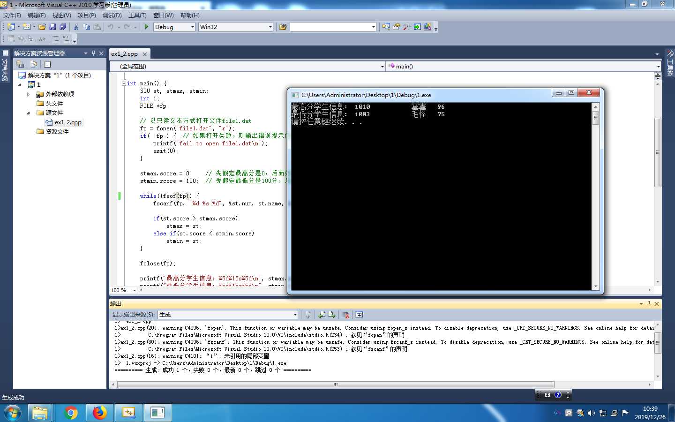Click the Properties icon in Solution Explorer

click(x=20, y=64)
